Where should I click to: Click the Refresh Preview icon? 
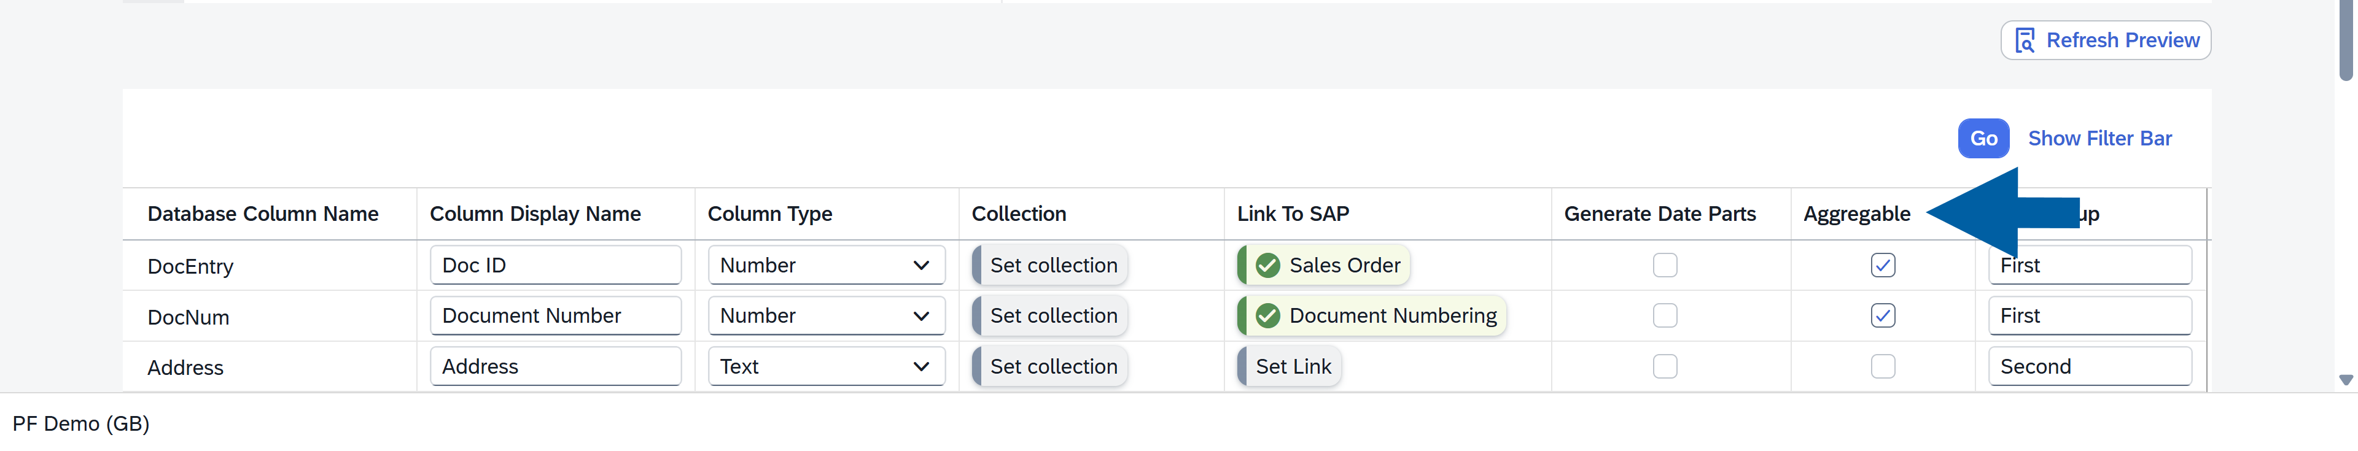[2025, 40]
